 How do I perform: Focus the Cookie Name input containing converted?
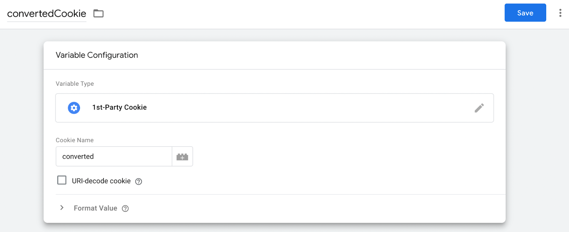[114, 157]
